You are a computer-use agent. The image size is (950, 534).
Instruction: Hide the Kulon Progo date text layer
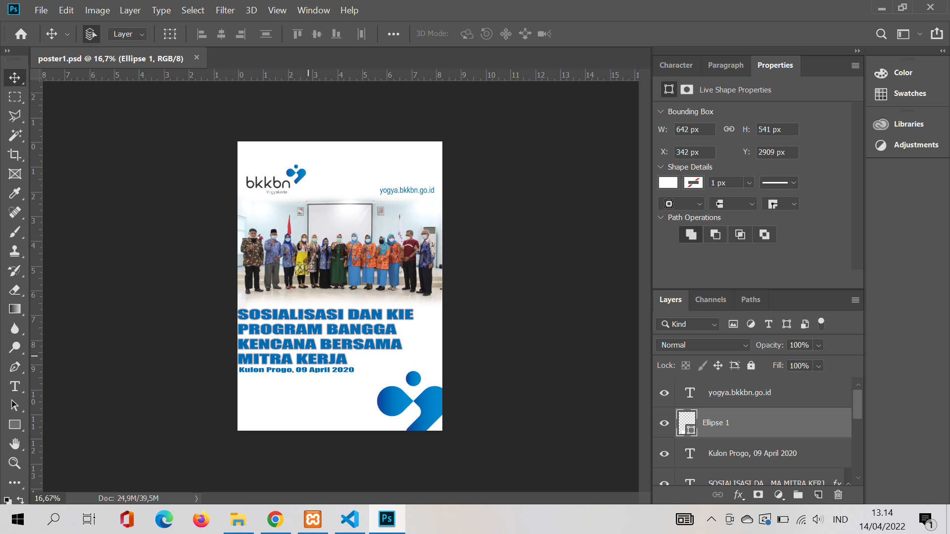tap(665, 453)
